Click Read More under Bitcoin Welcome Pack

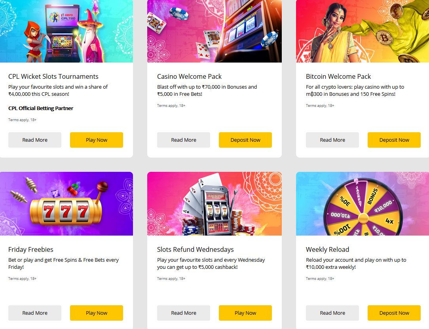(x=332, y=140)
